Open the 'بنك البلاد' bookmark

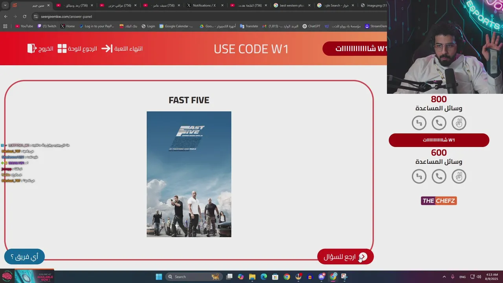(x=129, y=26)
